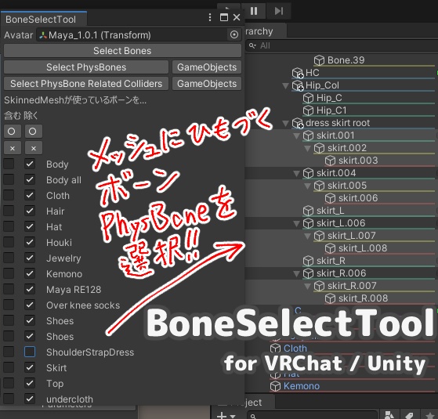
Task: Click the skirt_L cube icon
Action: [308, 211]
